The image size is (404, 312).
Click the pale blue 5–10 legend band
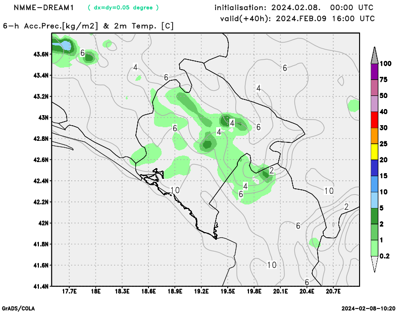pos(374,200)
